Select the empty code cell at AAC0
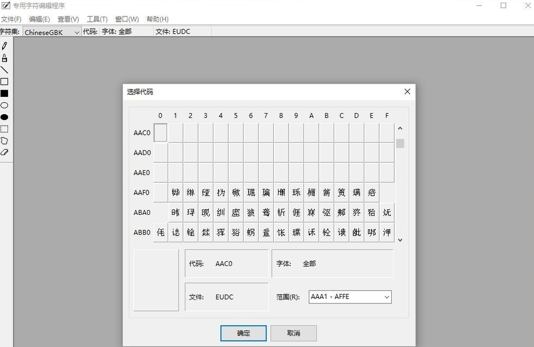The height and width of the screenshot is (347, 534). (160, 132)
